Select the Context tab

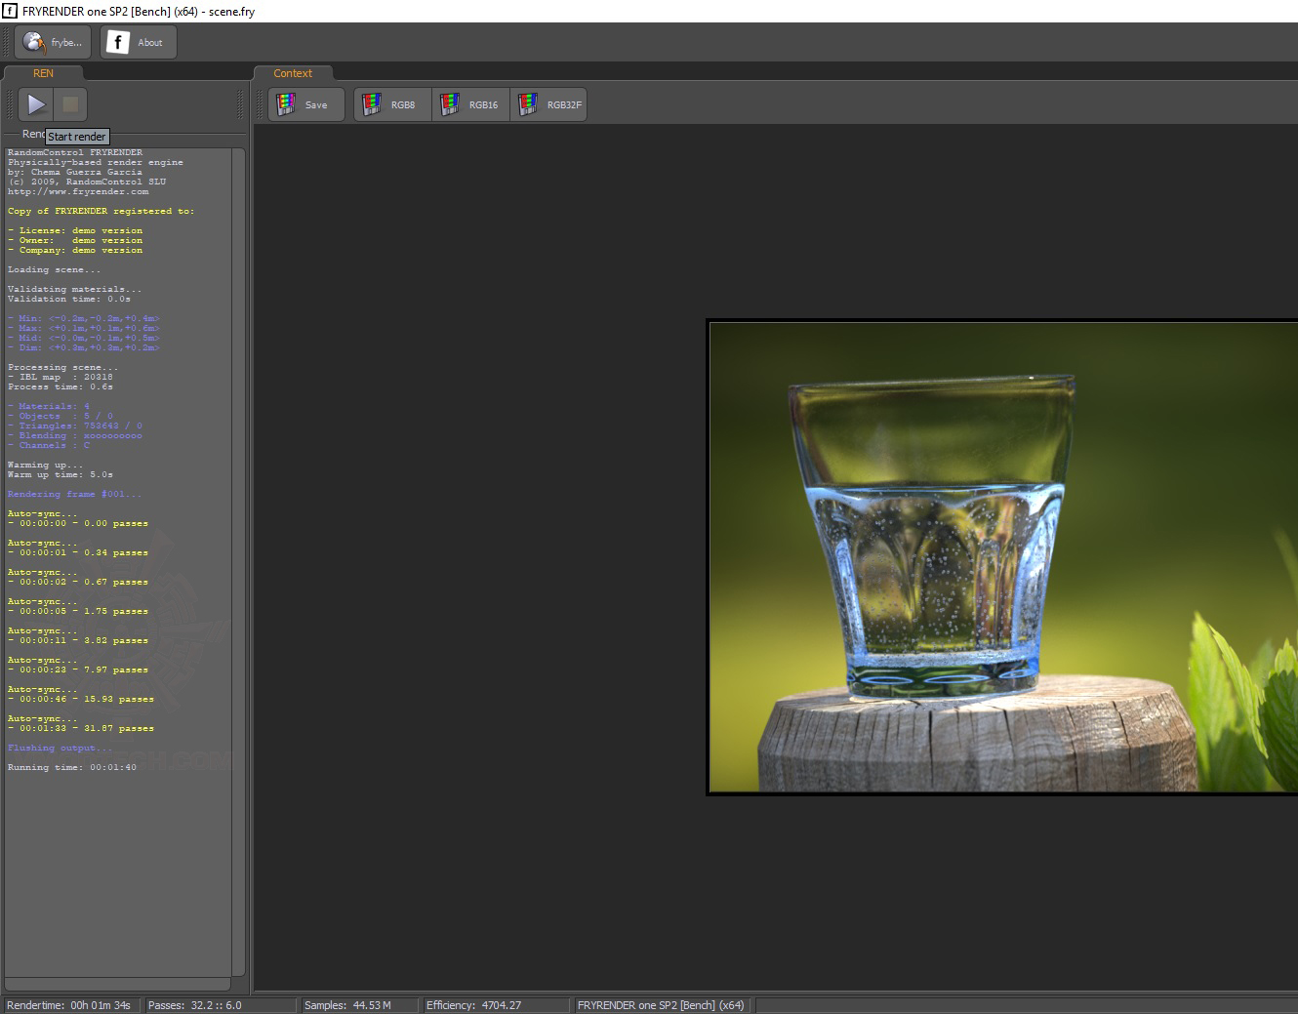tap(293, 73)
